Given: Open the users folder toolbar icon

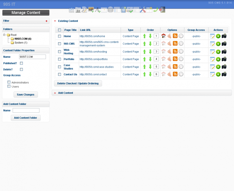Looking at the screenshot, I should coord(78,10).
